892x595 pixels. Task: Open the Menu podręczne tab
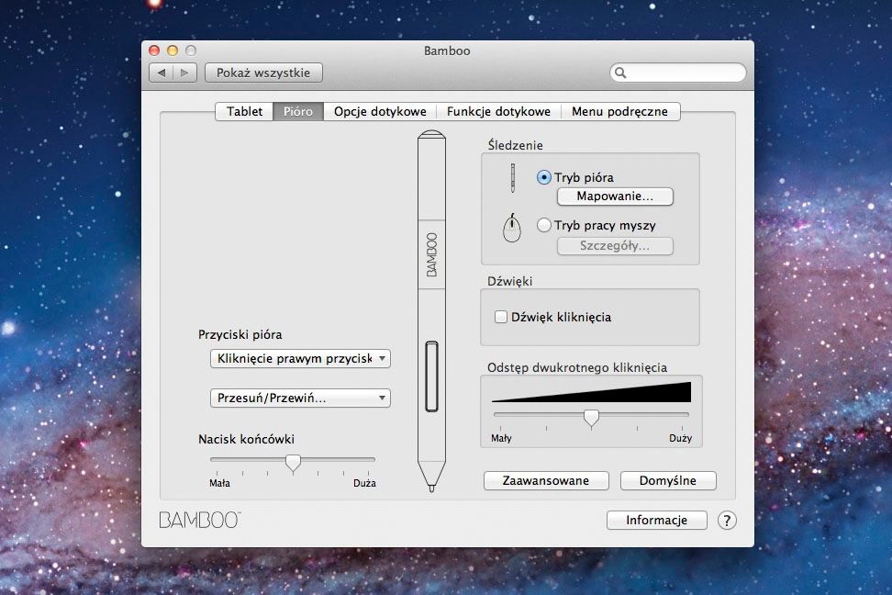[x=620, y=112]
